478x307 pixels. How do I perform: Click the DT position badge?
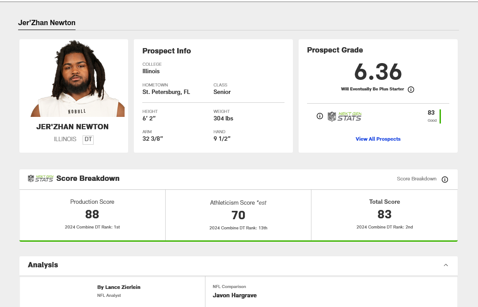click(x=88, y=139)
